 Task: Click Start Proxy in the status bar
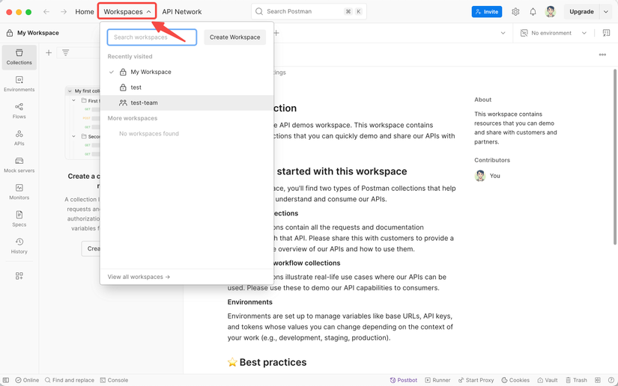476,380
